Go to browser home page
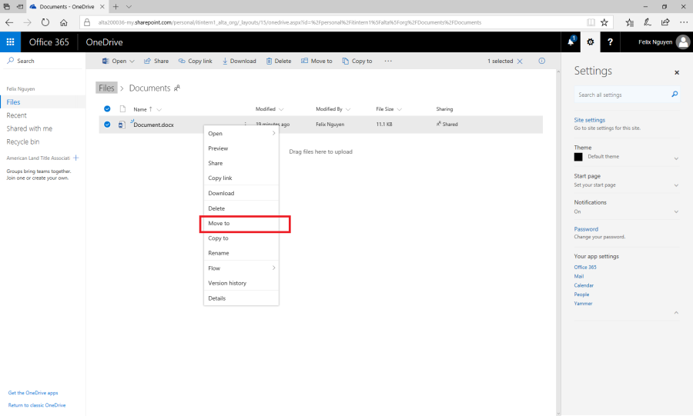This screenshot has width=693, height=416. (64, 22)
